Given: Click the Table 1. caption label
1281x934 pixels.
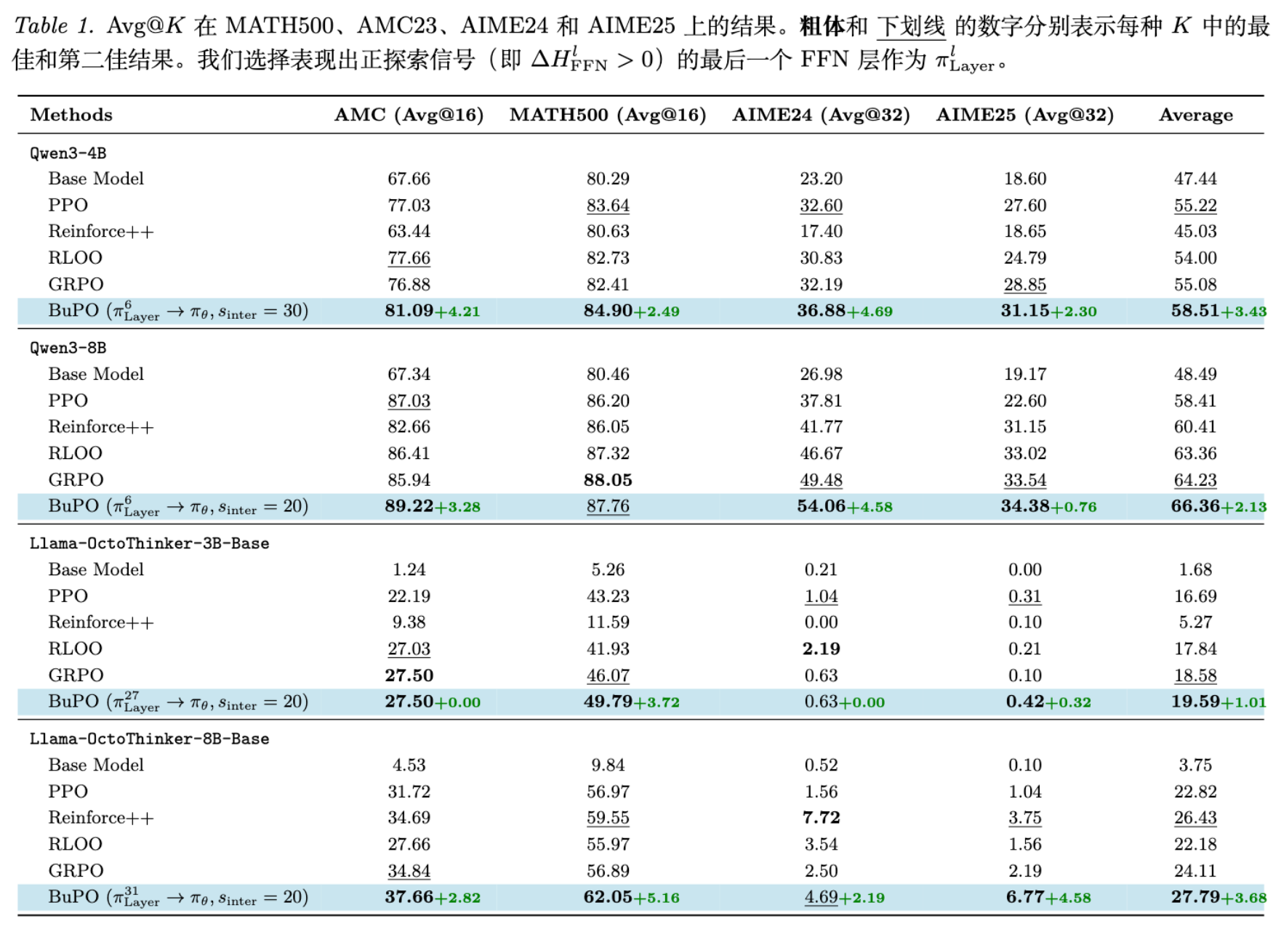Looking at the screenshot, I should coord(55,26).
